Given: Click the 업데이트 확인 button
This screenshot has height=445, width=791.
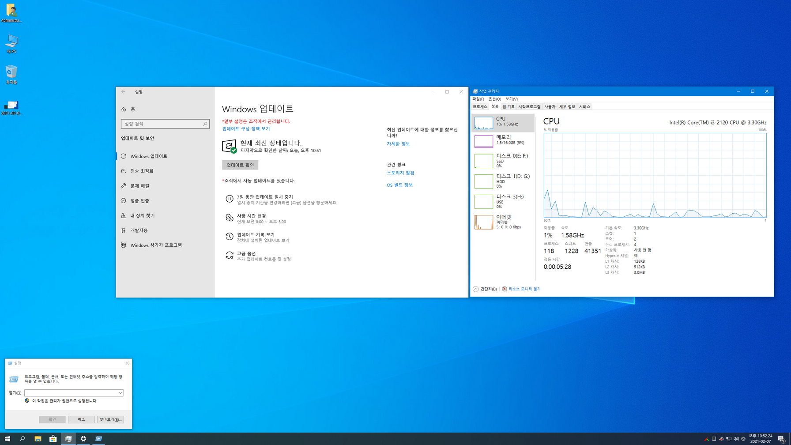Looking at the screenshot, I should (x=240, y=165).
